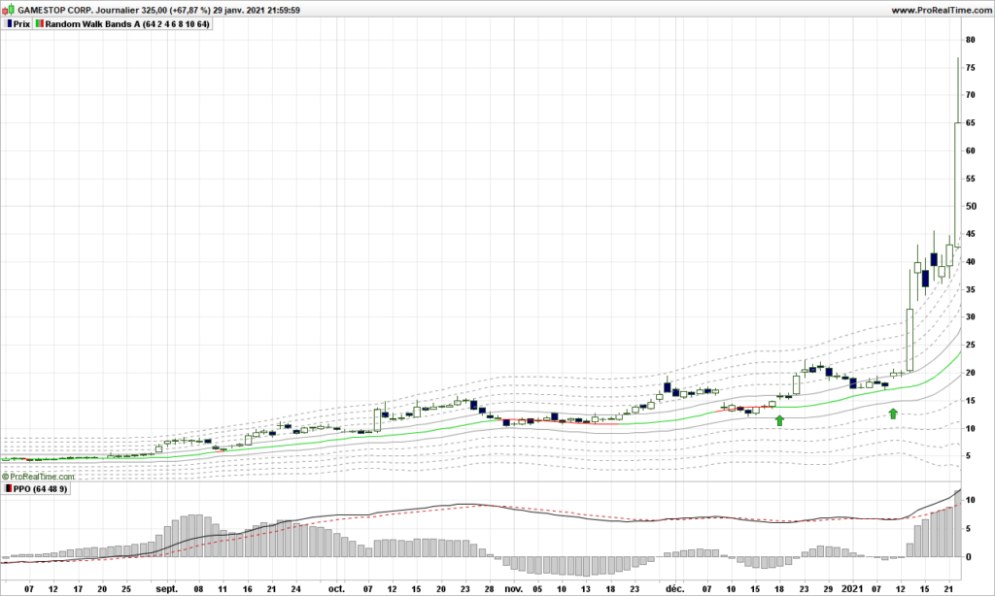This screenshot has height=596, width=995.
Task: Click the 13 date label on time axis
Action: pos(586,589)
